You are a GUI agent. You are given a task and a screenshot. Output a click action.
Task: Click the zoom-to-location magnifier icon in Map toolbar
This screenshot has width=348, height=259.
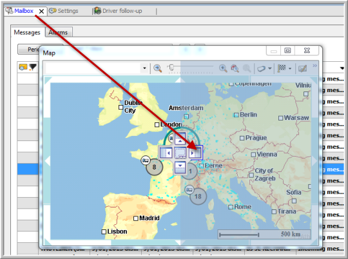[158, 68]
